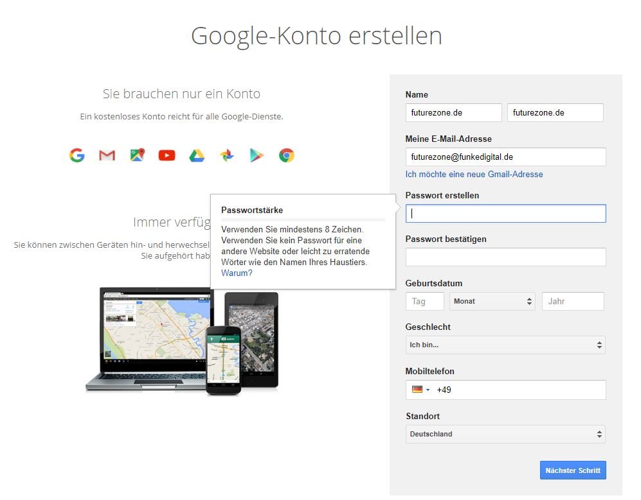
Task: Click the 'Google-Konto erstellen' heading
Action: point(316,36)
